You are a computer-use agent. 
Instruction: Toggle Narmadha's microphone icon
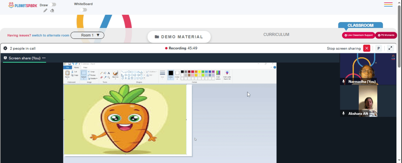click(x=344, y=81)
